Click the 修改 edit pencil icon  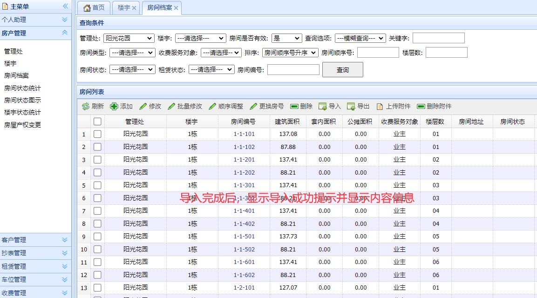point(143,107)
